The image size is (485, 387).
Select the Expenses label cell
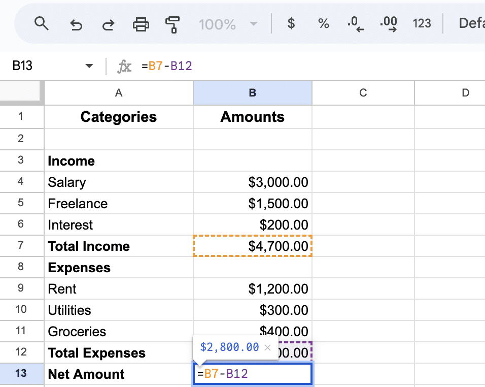119,267
